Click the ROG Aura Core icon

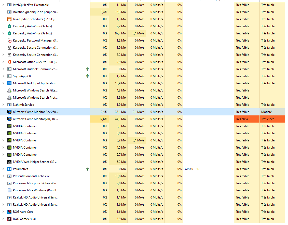(x=9, y=212)
